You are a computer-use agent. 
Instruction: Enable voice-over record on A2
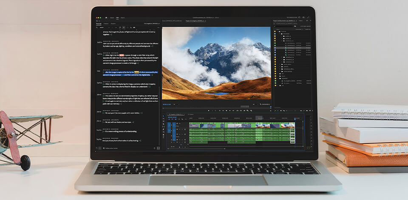click(185, 134)
